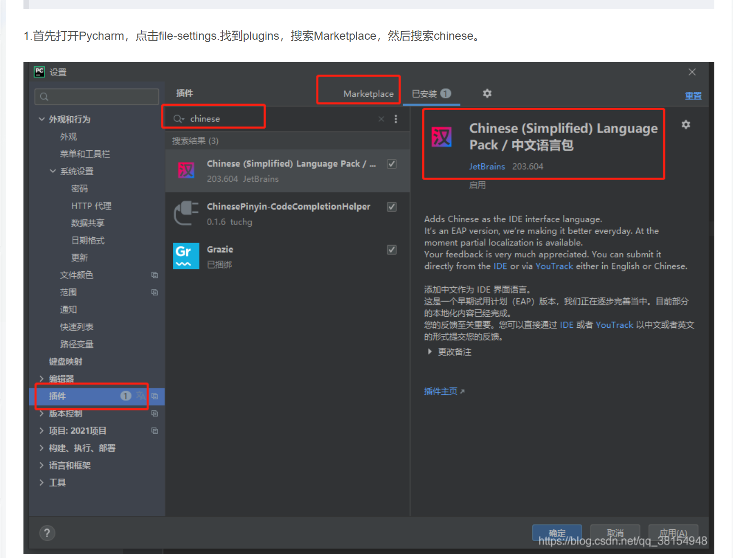733x558 pixels.
Task: Click the ChinesePinyin plugin plug icon
Action: [x=186, y=213]
